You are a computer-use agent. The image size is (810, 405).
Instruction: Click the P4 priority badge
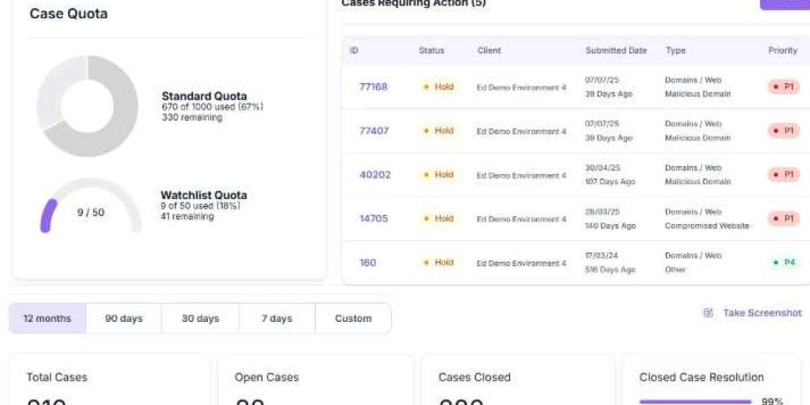784,263
